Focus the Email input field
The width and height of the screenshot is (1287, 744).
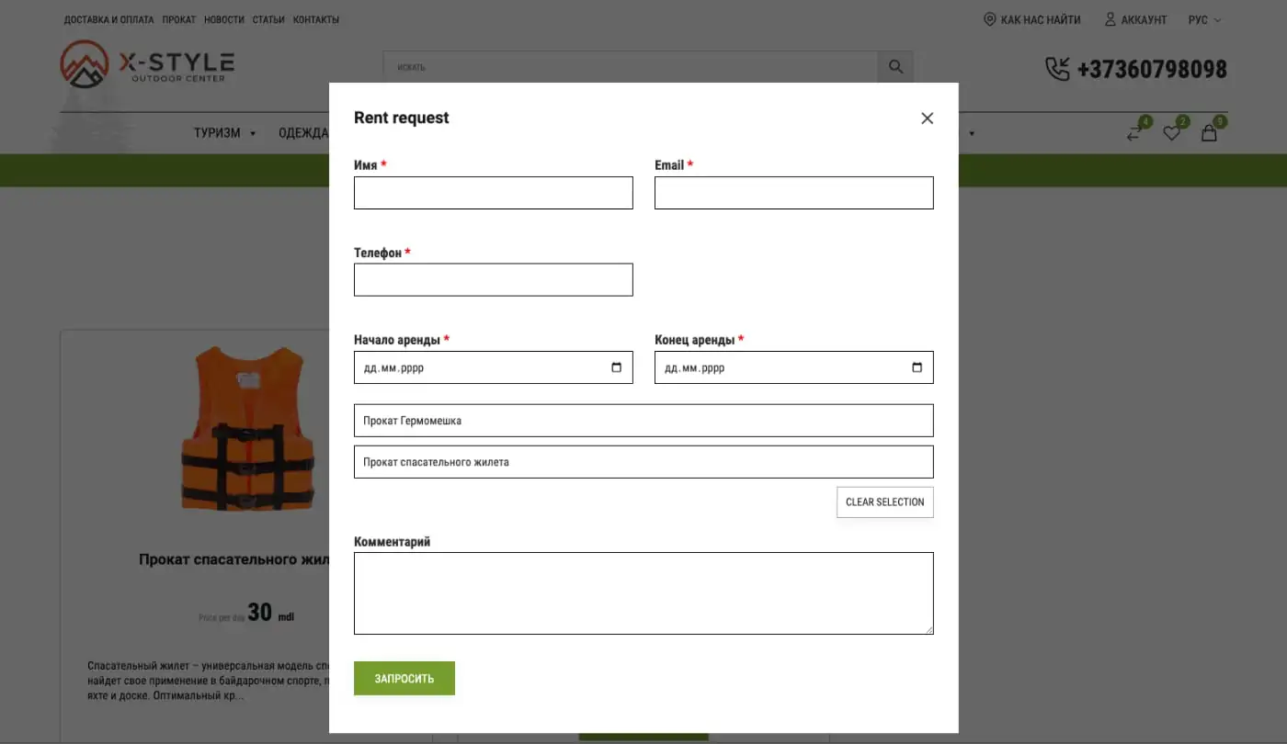(794, 193)
